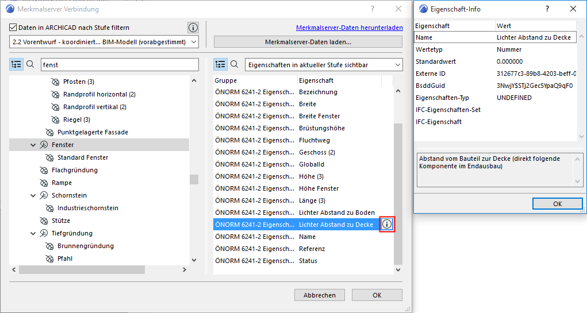Collapse the Fenster tree node
The image size is (587, 313).
(x=33, y=145)
